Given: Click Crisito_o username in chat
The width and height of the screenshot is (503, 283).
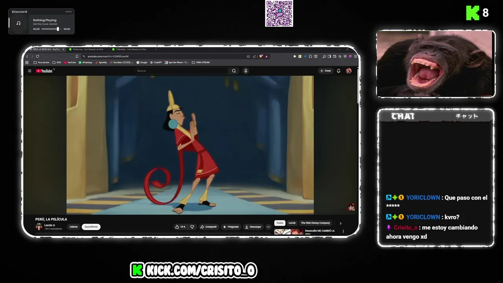Looking at the screenshot, I should click(406, 228).
